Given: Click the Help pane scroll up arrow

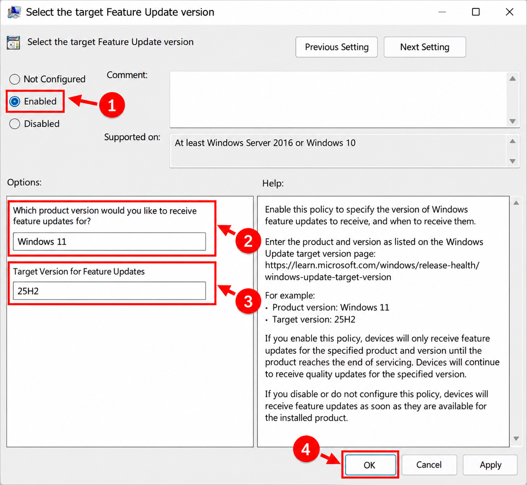Looking at the screenshot, I should (x=516, y=203).
